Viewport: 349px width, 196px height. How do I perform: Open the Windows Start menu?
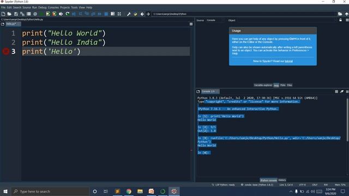[5, 191]
